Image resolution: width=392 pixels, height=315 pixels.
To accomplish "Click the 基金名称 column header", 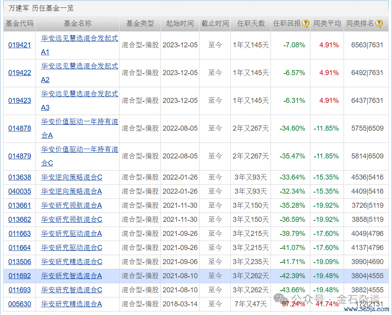I will click(77, 23).
